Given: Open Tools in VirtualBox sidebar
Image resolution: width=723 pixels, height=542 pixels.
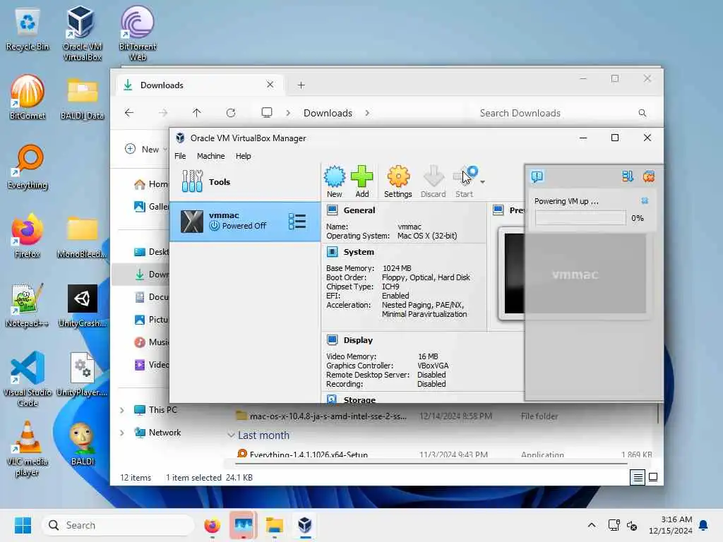Looking at the screenshot, I should (x=245, y=181).
